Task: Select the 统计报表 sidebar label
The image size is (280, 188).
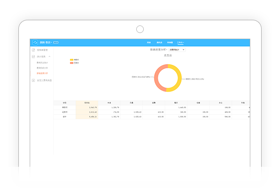Action: (41, 57)
